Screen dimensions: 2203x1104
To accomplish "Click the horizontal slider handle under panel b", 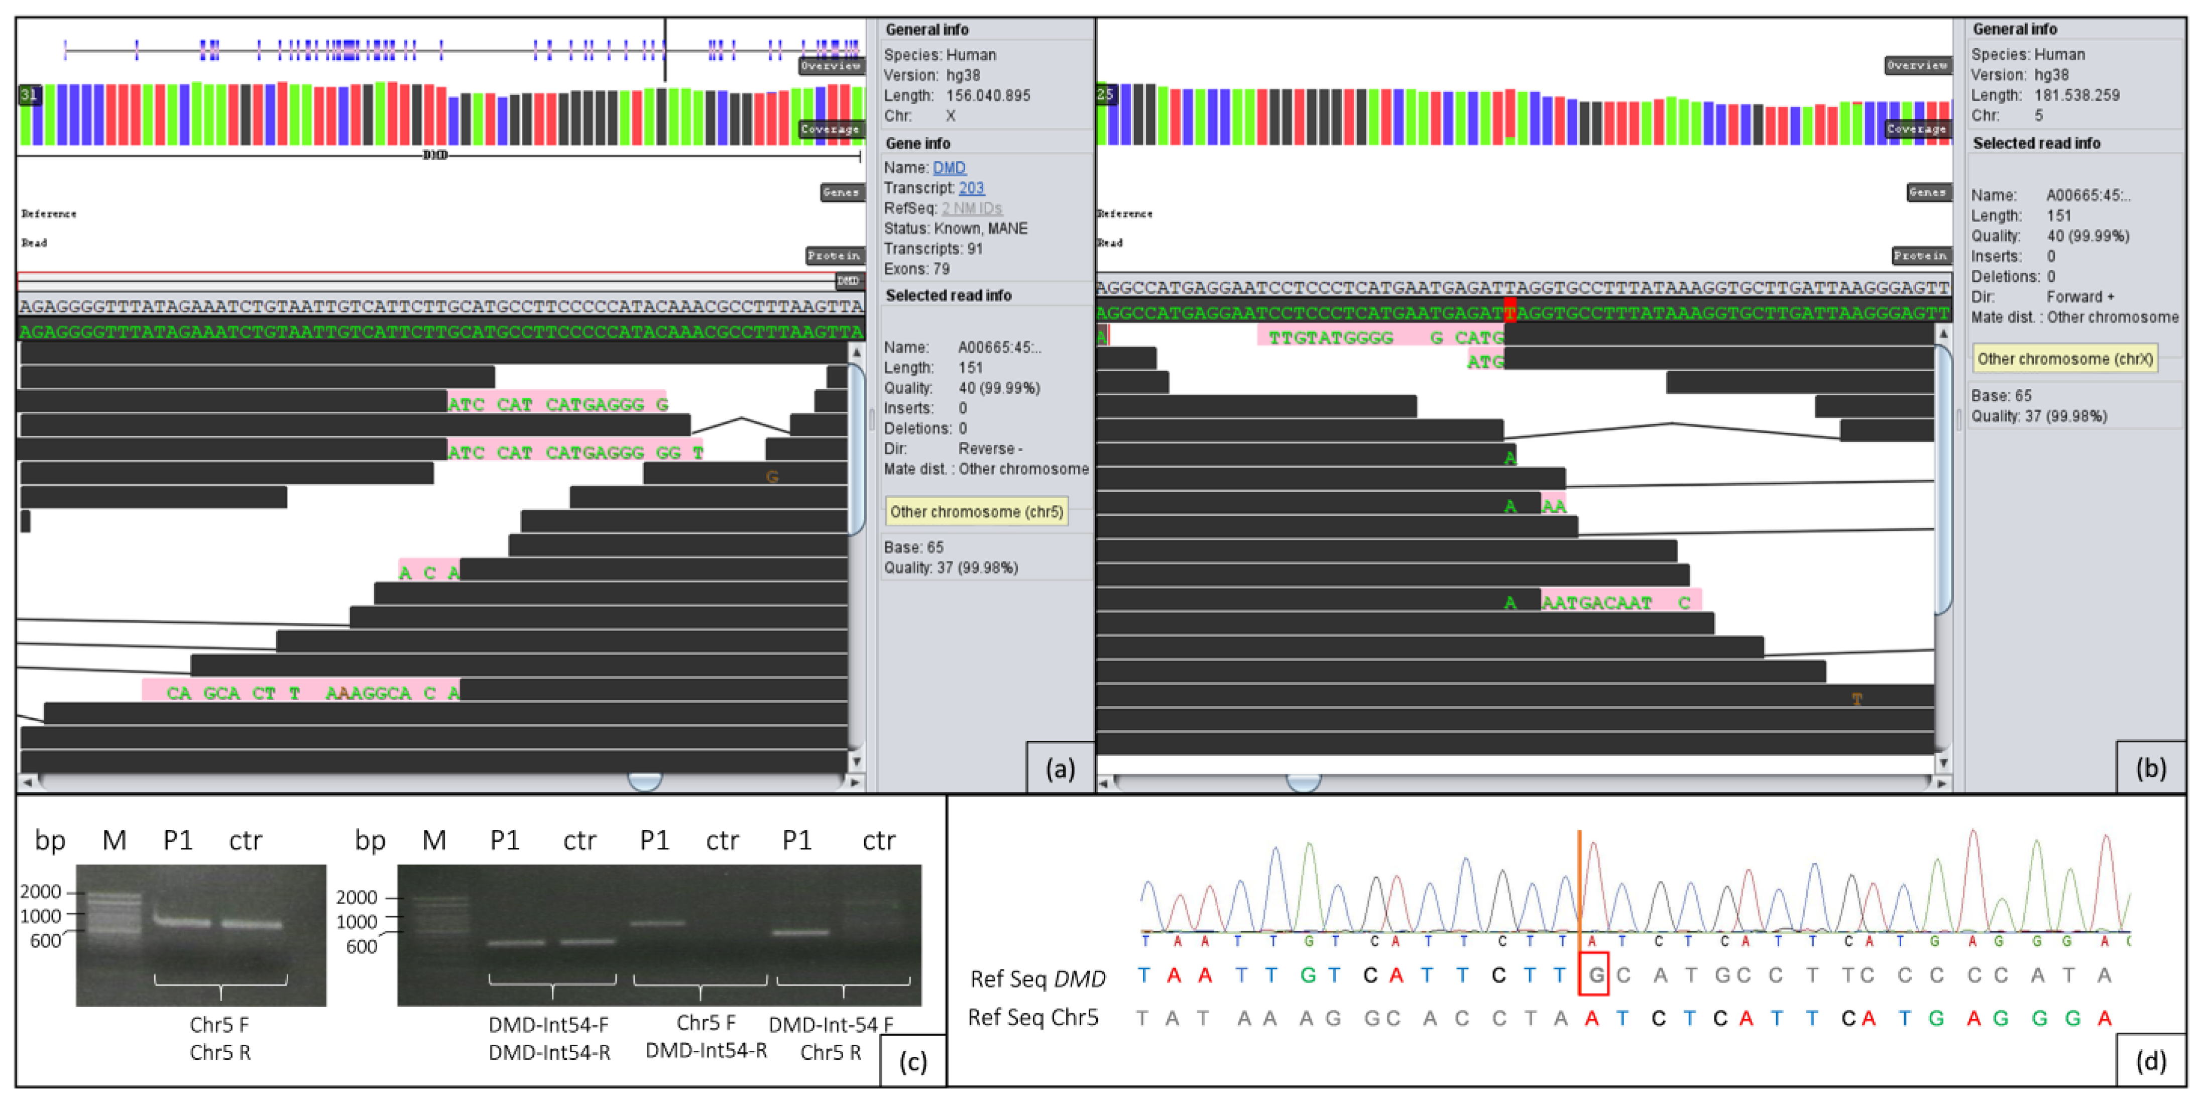I will [x=1303, y=782].
